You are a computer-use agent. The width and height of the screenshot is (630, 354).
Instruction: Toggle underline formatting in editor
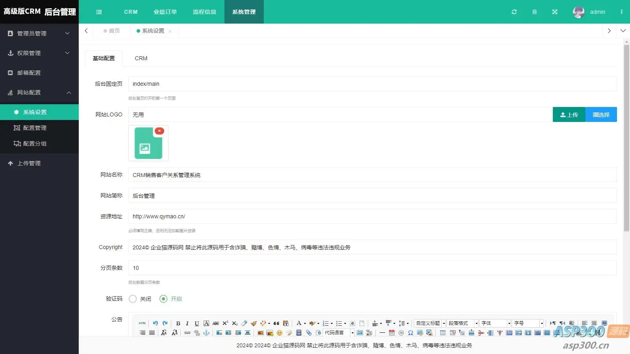click(x=197, y=323)
